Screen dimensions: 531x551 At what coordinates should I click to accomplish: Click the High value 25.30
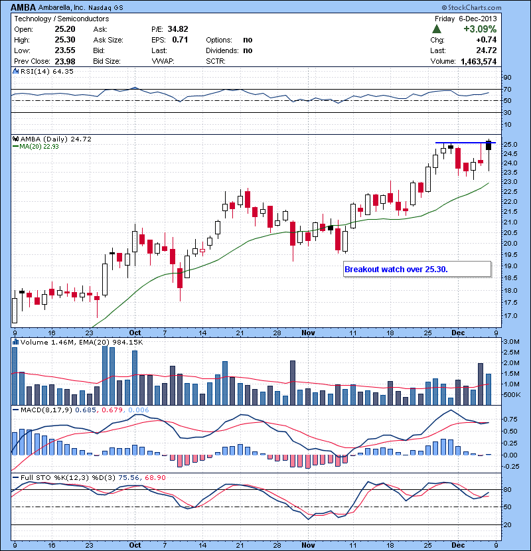[65, 40]
